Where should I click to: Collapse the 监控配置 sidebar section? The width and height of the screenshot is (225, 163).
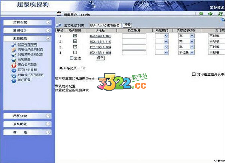tap(48, 38)
